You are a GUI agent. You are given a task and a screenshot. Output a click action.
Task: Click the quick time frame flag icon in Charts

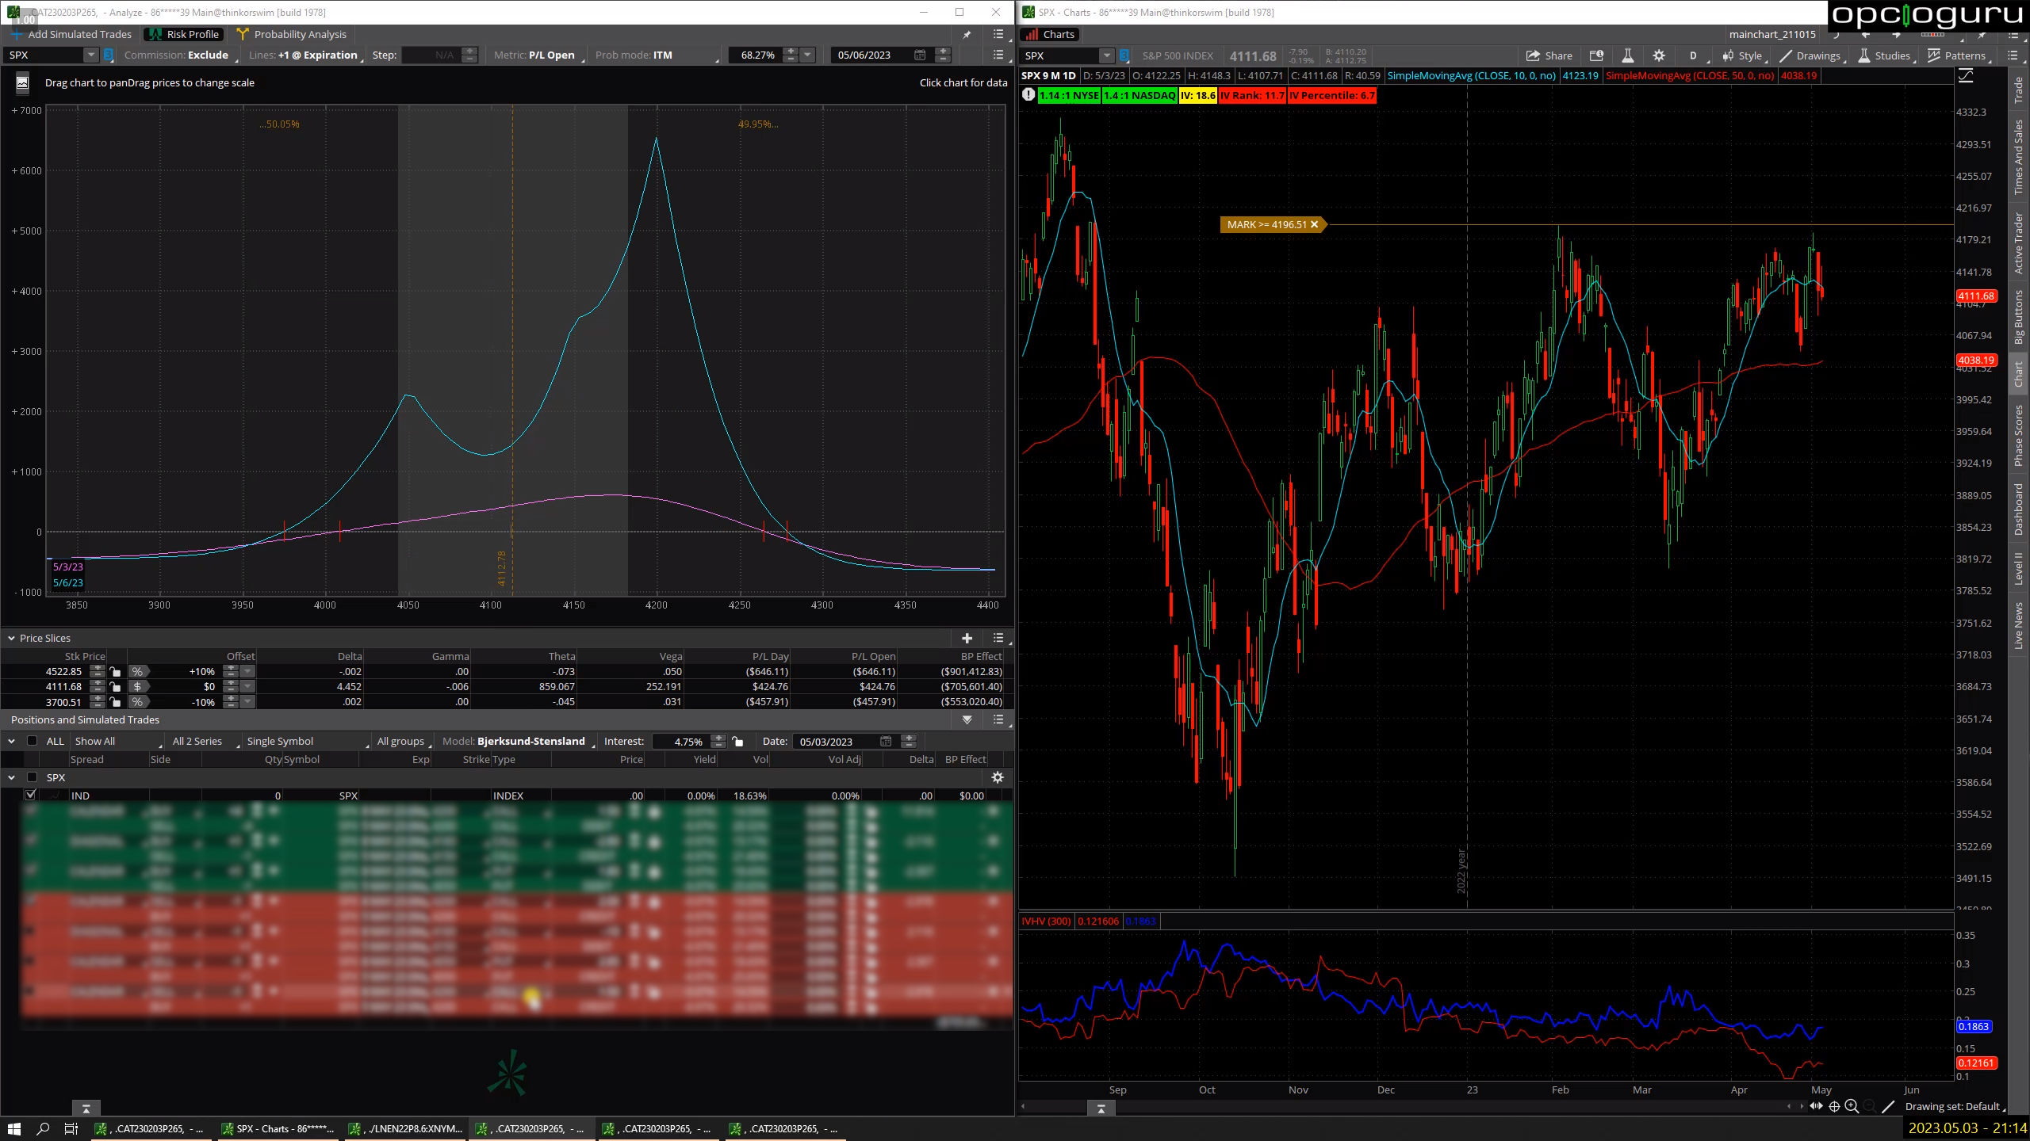coord(1596,55)
